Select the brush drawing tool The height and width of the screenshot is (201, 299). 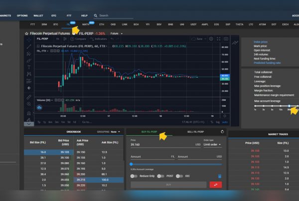[29, 60]
